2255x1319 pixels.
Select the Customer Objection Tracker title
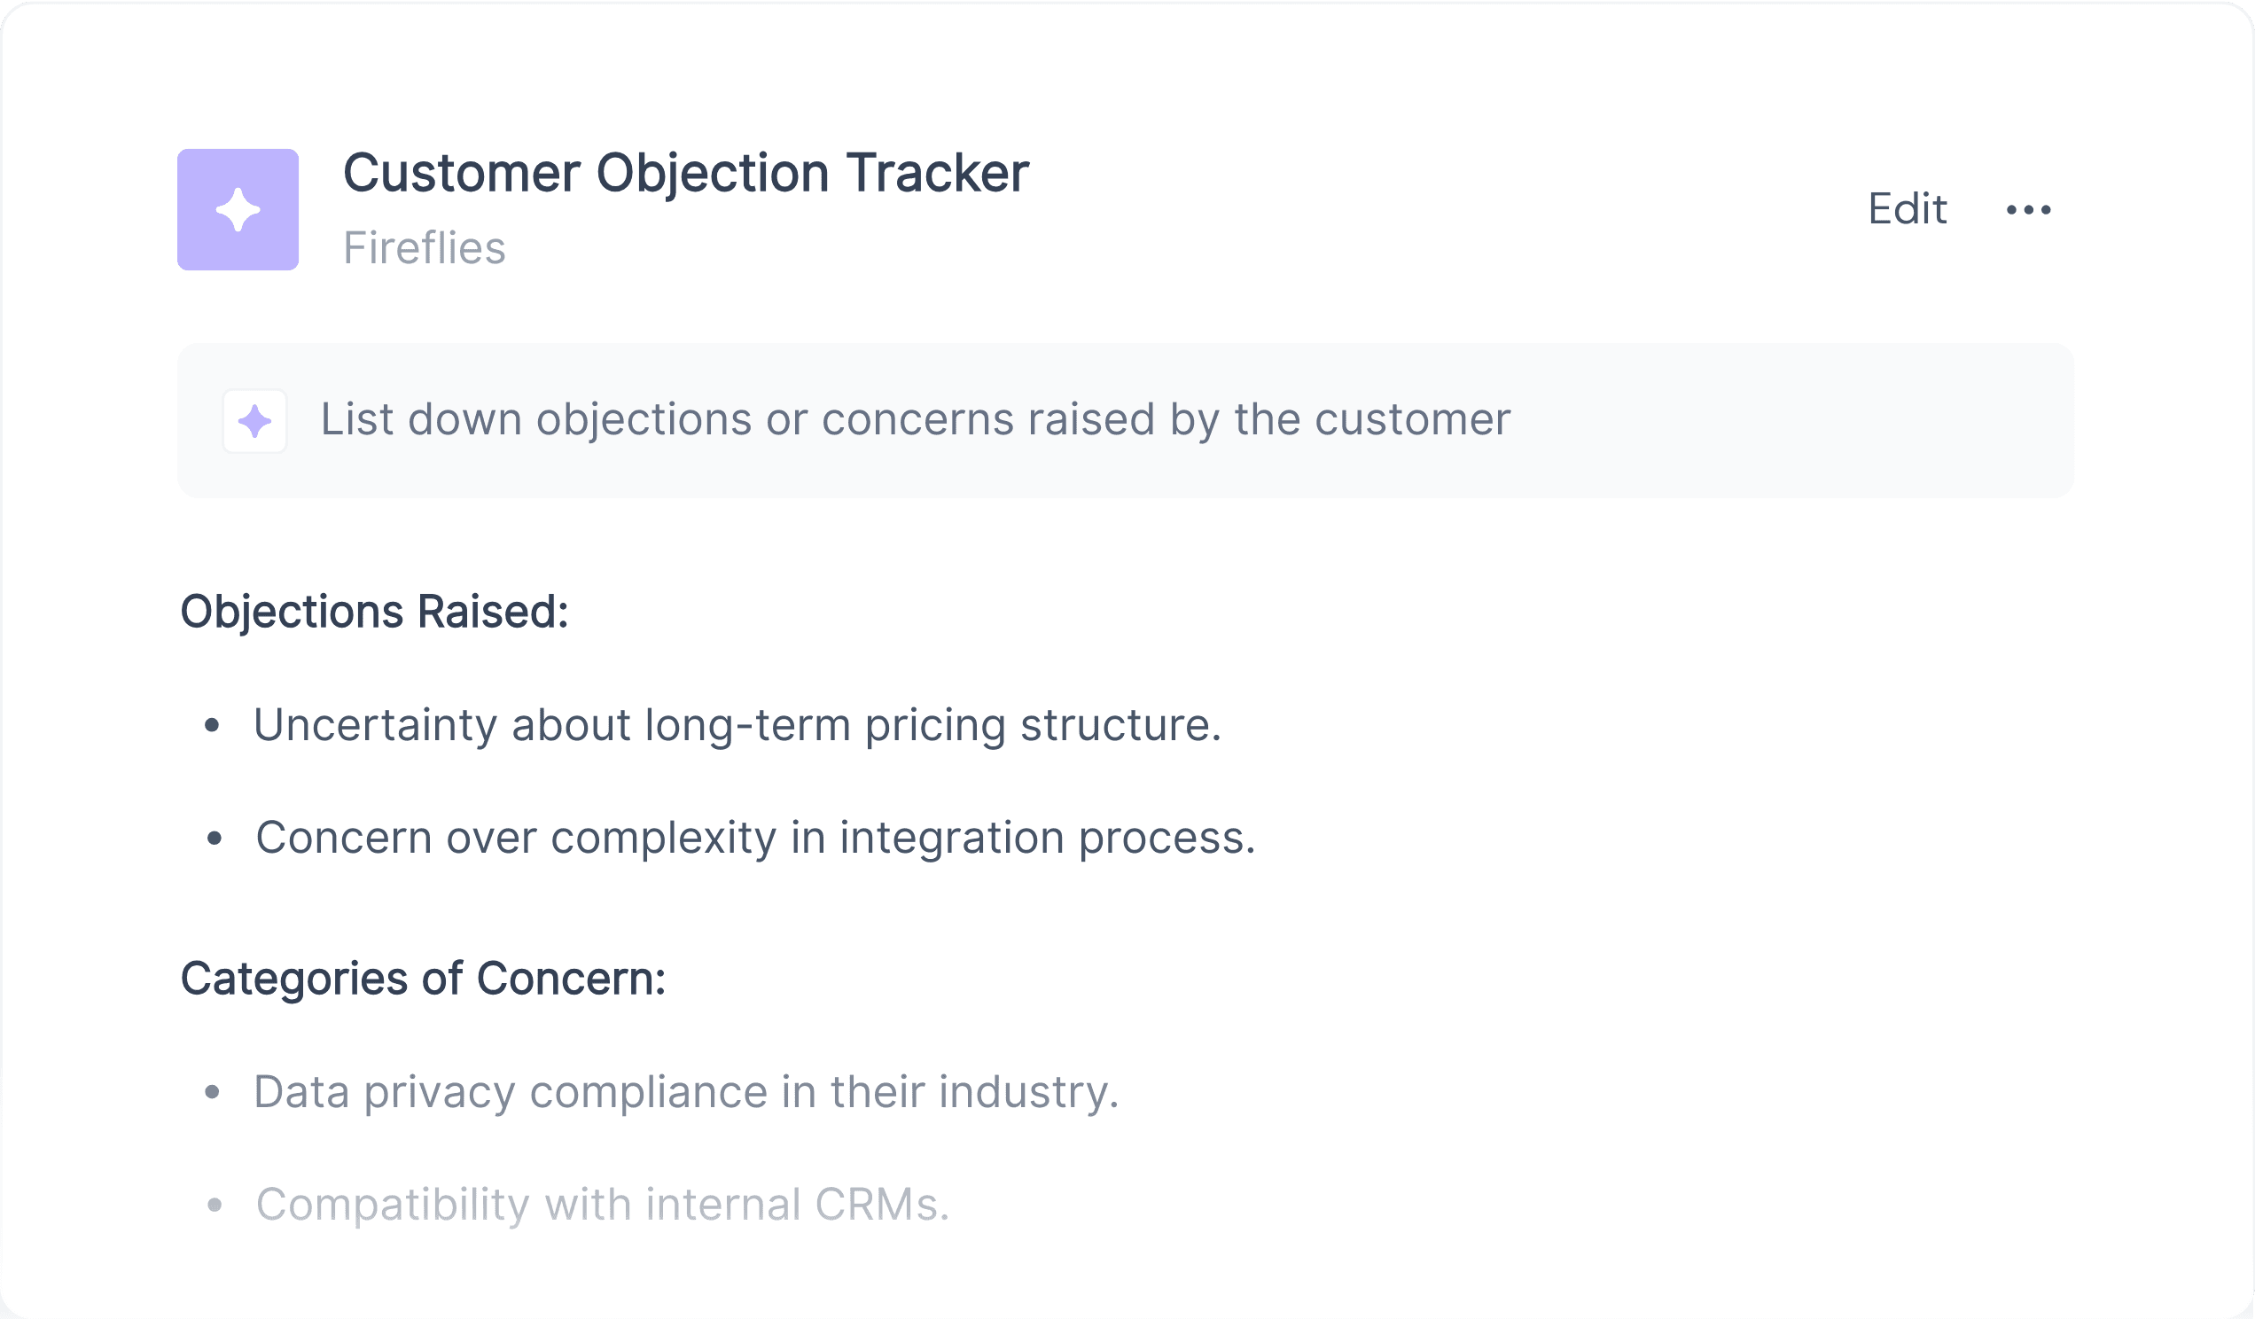pos(685,173)
